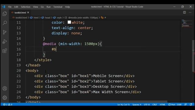Click the '</head>' closing tag on line 19

(33, 65)
